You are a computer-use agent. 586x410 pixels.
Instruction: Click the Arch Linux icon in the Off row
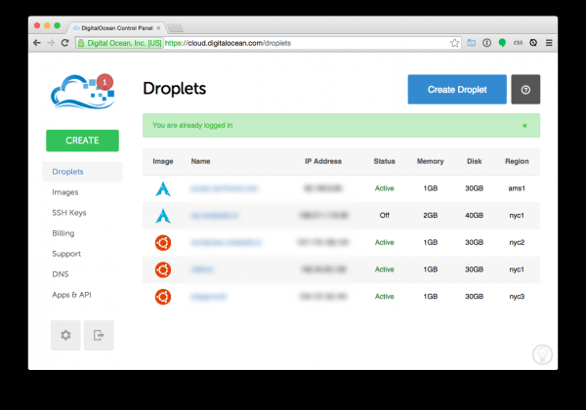point(163,216)
